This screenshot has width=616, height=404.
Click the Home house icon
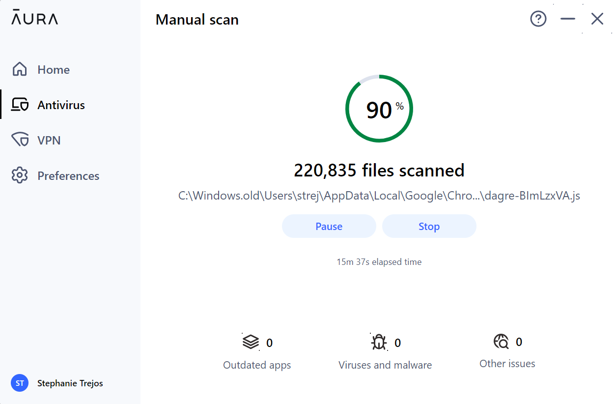[20, 69]
